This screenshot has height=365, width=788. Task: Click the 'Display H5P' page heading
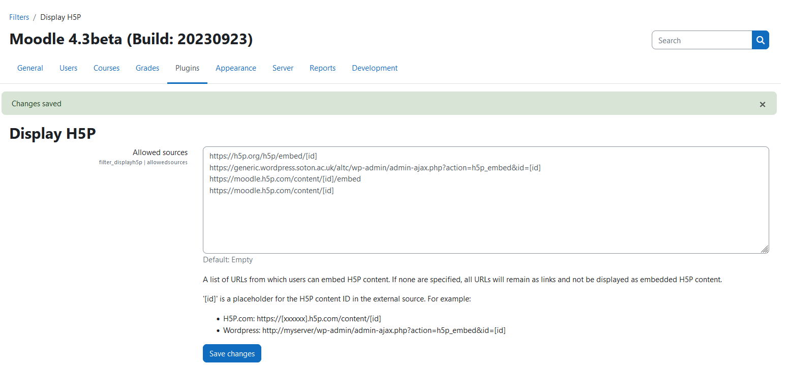[52, 134]
